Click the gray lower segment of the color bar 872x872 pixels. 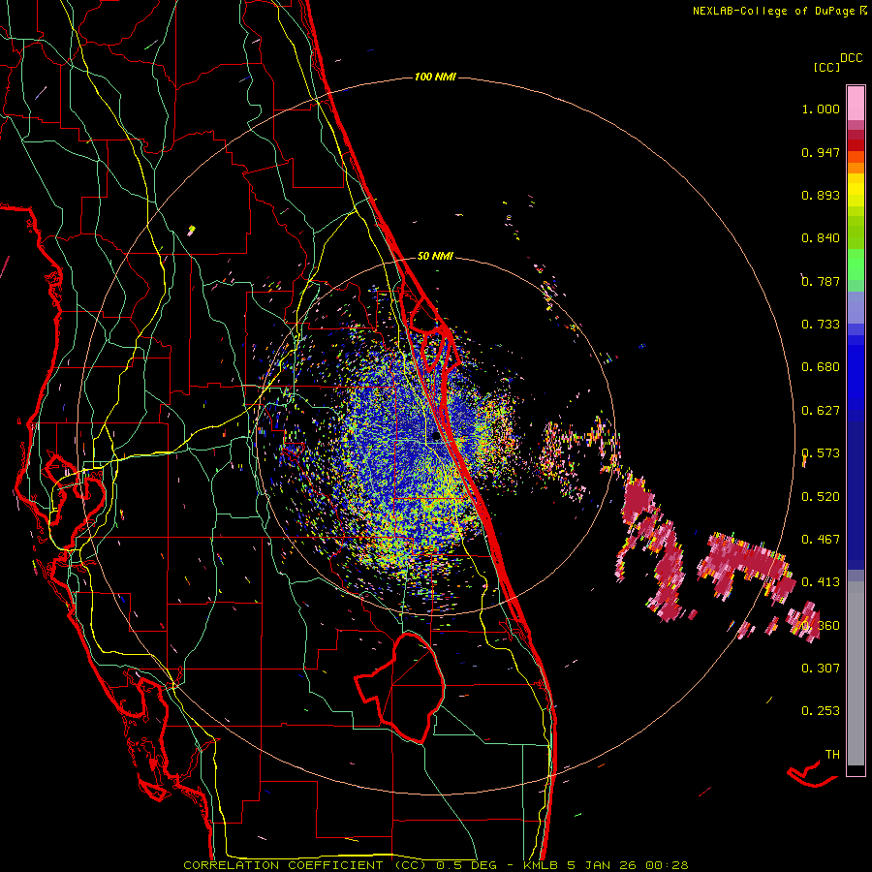(856, 673)
